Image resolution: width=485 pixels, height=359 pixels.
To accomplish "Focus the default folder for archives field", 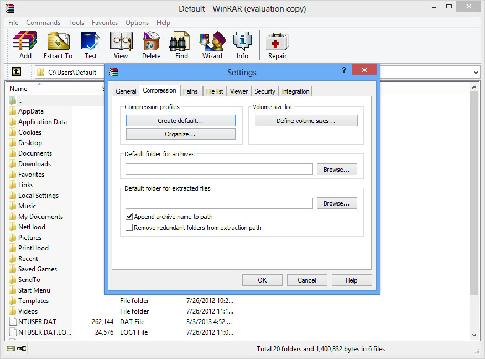I will click(219, 169).
